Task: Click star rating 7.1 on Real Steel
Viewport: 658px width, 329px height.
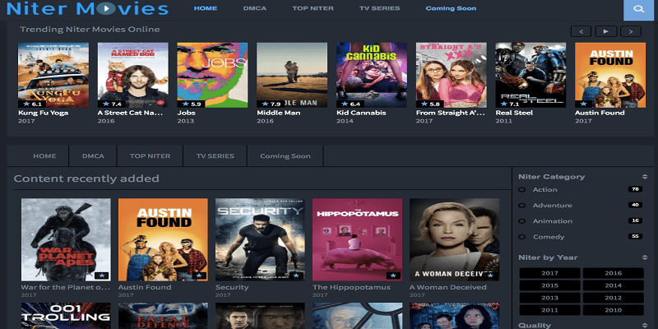Action: pos(509,104)
